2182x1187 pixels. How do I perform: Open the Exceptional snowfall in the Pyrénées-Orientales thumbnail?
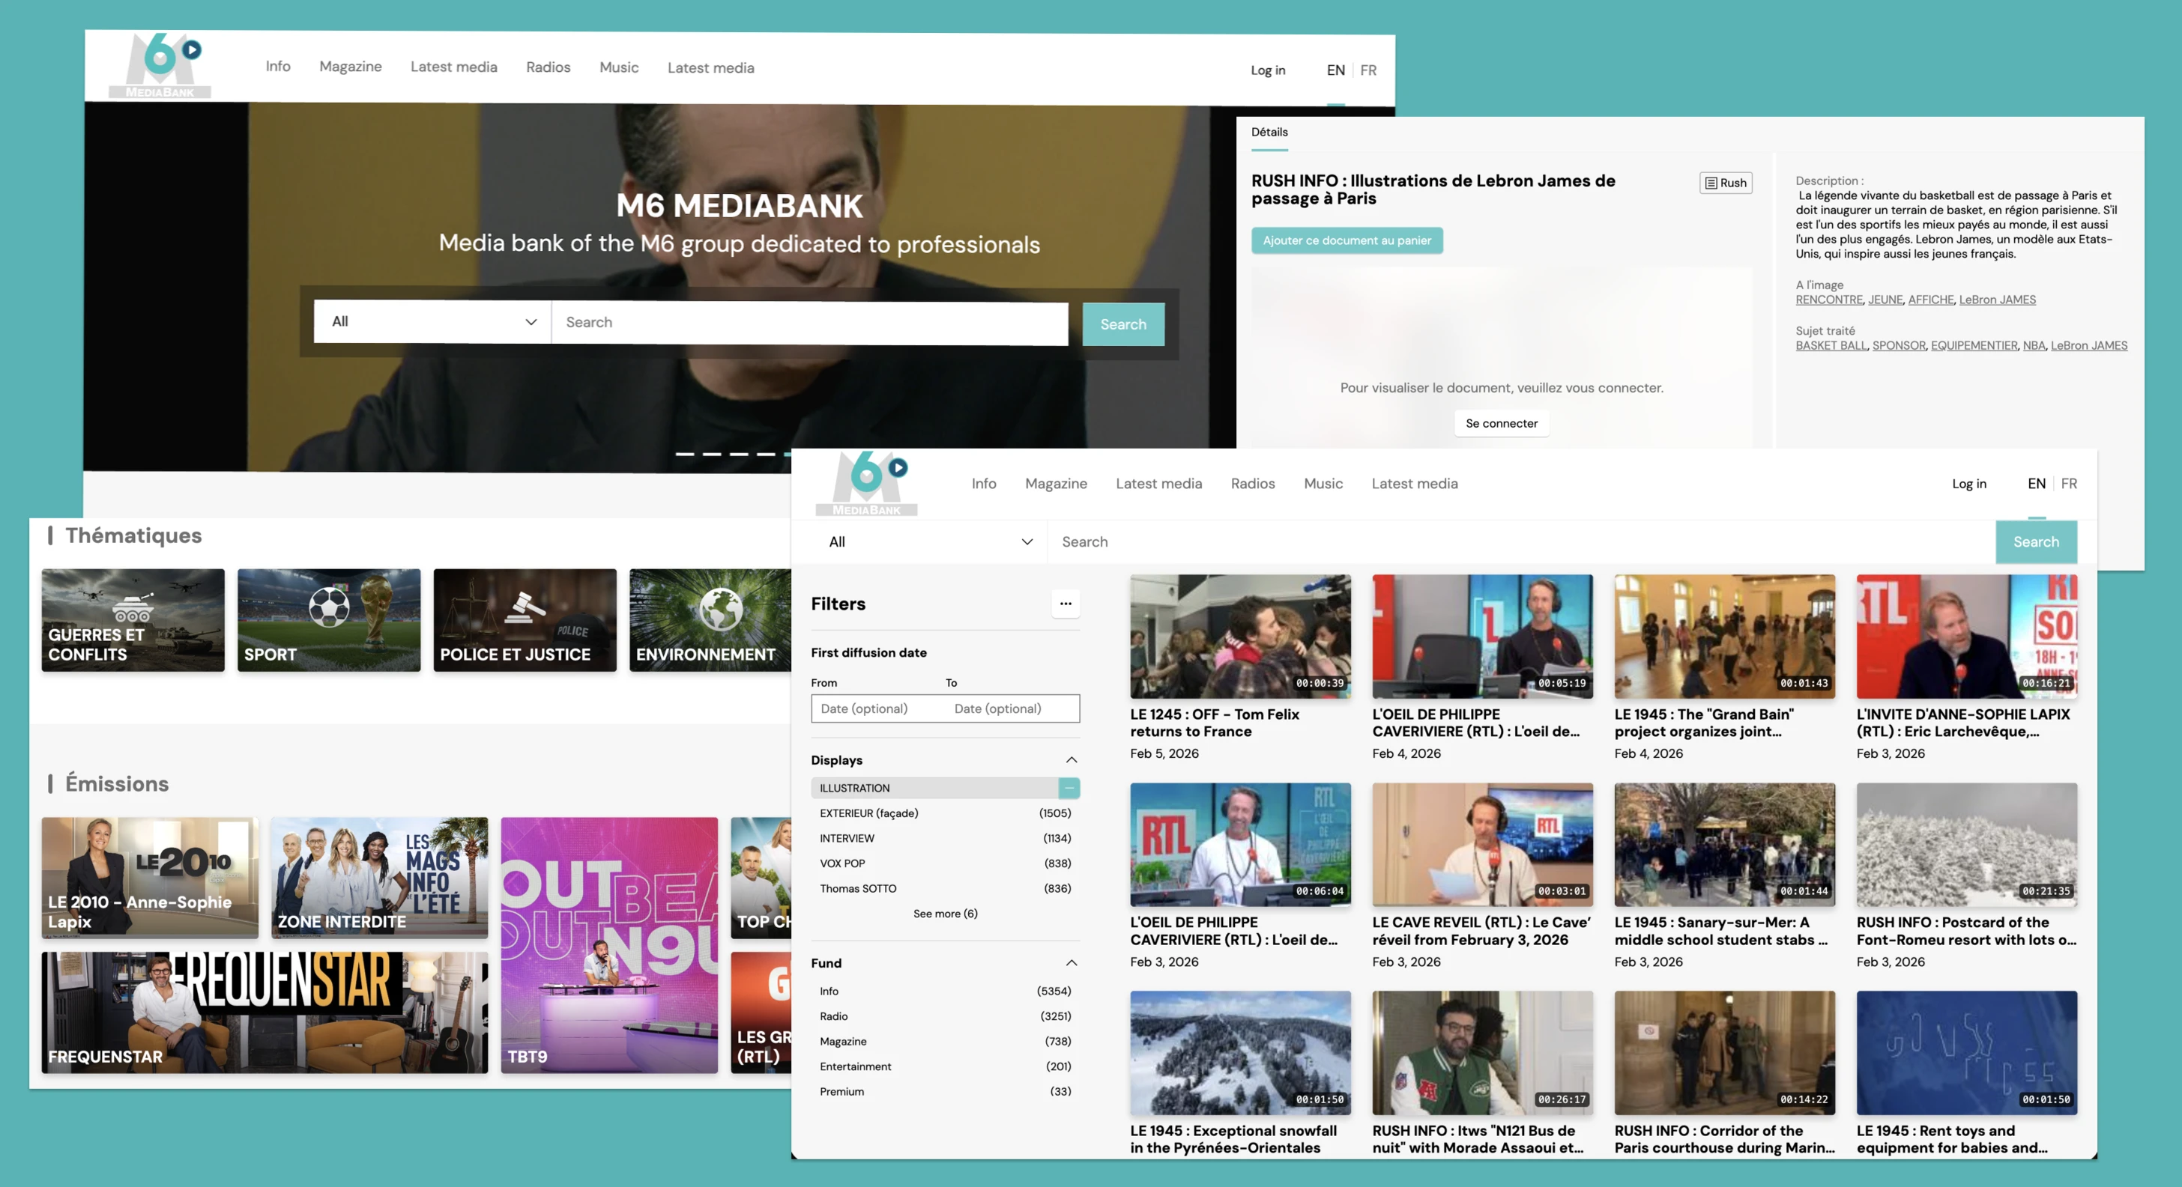(x=1240, y=1053)
